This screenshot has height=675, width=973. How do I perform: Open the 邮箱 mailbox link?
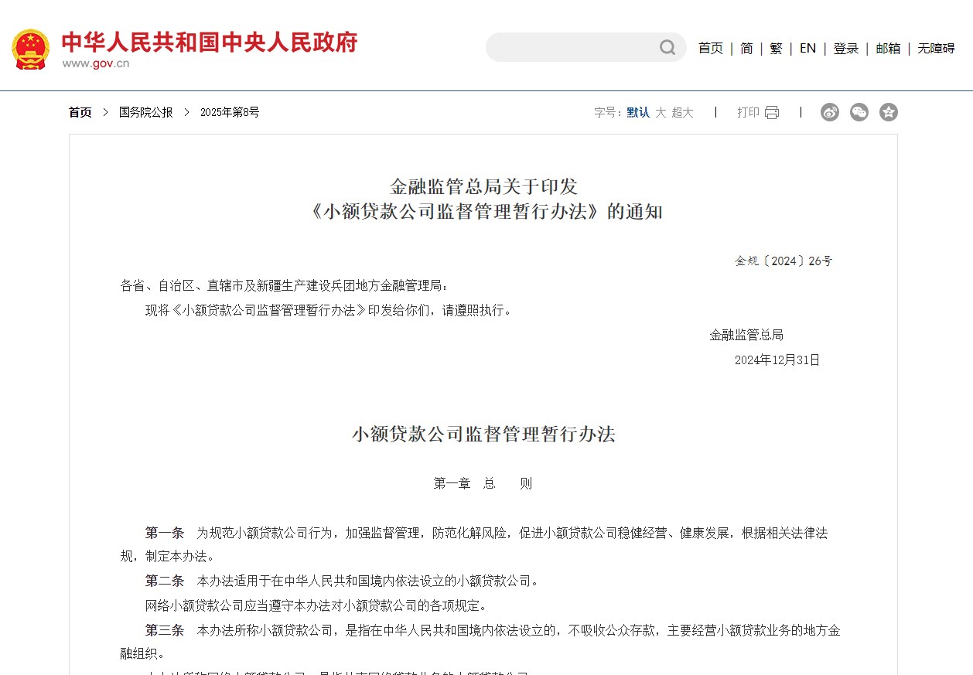pyautogui.click(x=888, y=48)
